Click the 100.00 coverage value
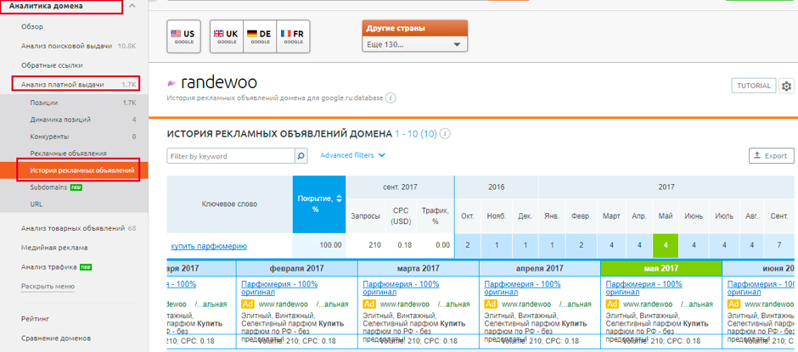Viewport: 798px width, 352px height. pyautogui.click(x=329, y=245)
